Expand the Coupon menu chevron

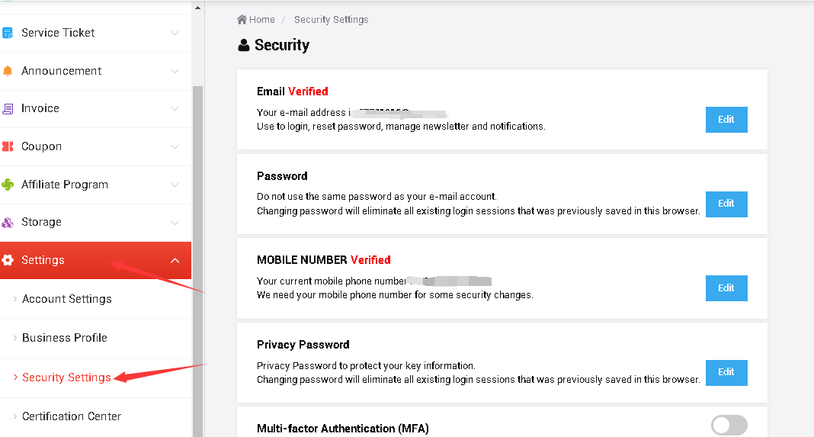175,146
